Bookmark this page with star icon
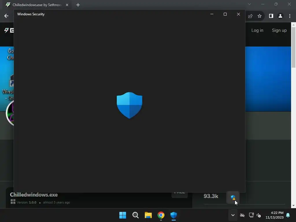Screen dimensions: 296x222 [x=260, y=16]
